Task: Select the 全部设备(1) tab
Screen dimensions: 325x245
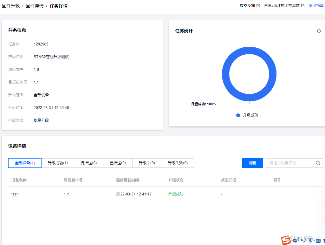Action: (x=24, y=163)
